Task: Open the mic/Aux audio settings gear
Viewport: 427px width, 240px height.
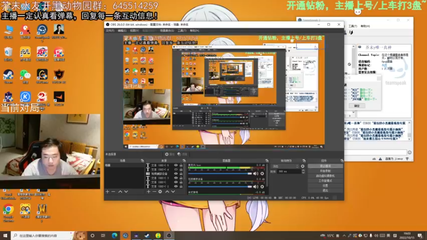Action: [262, 174]
